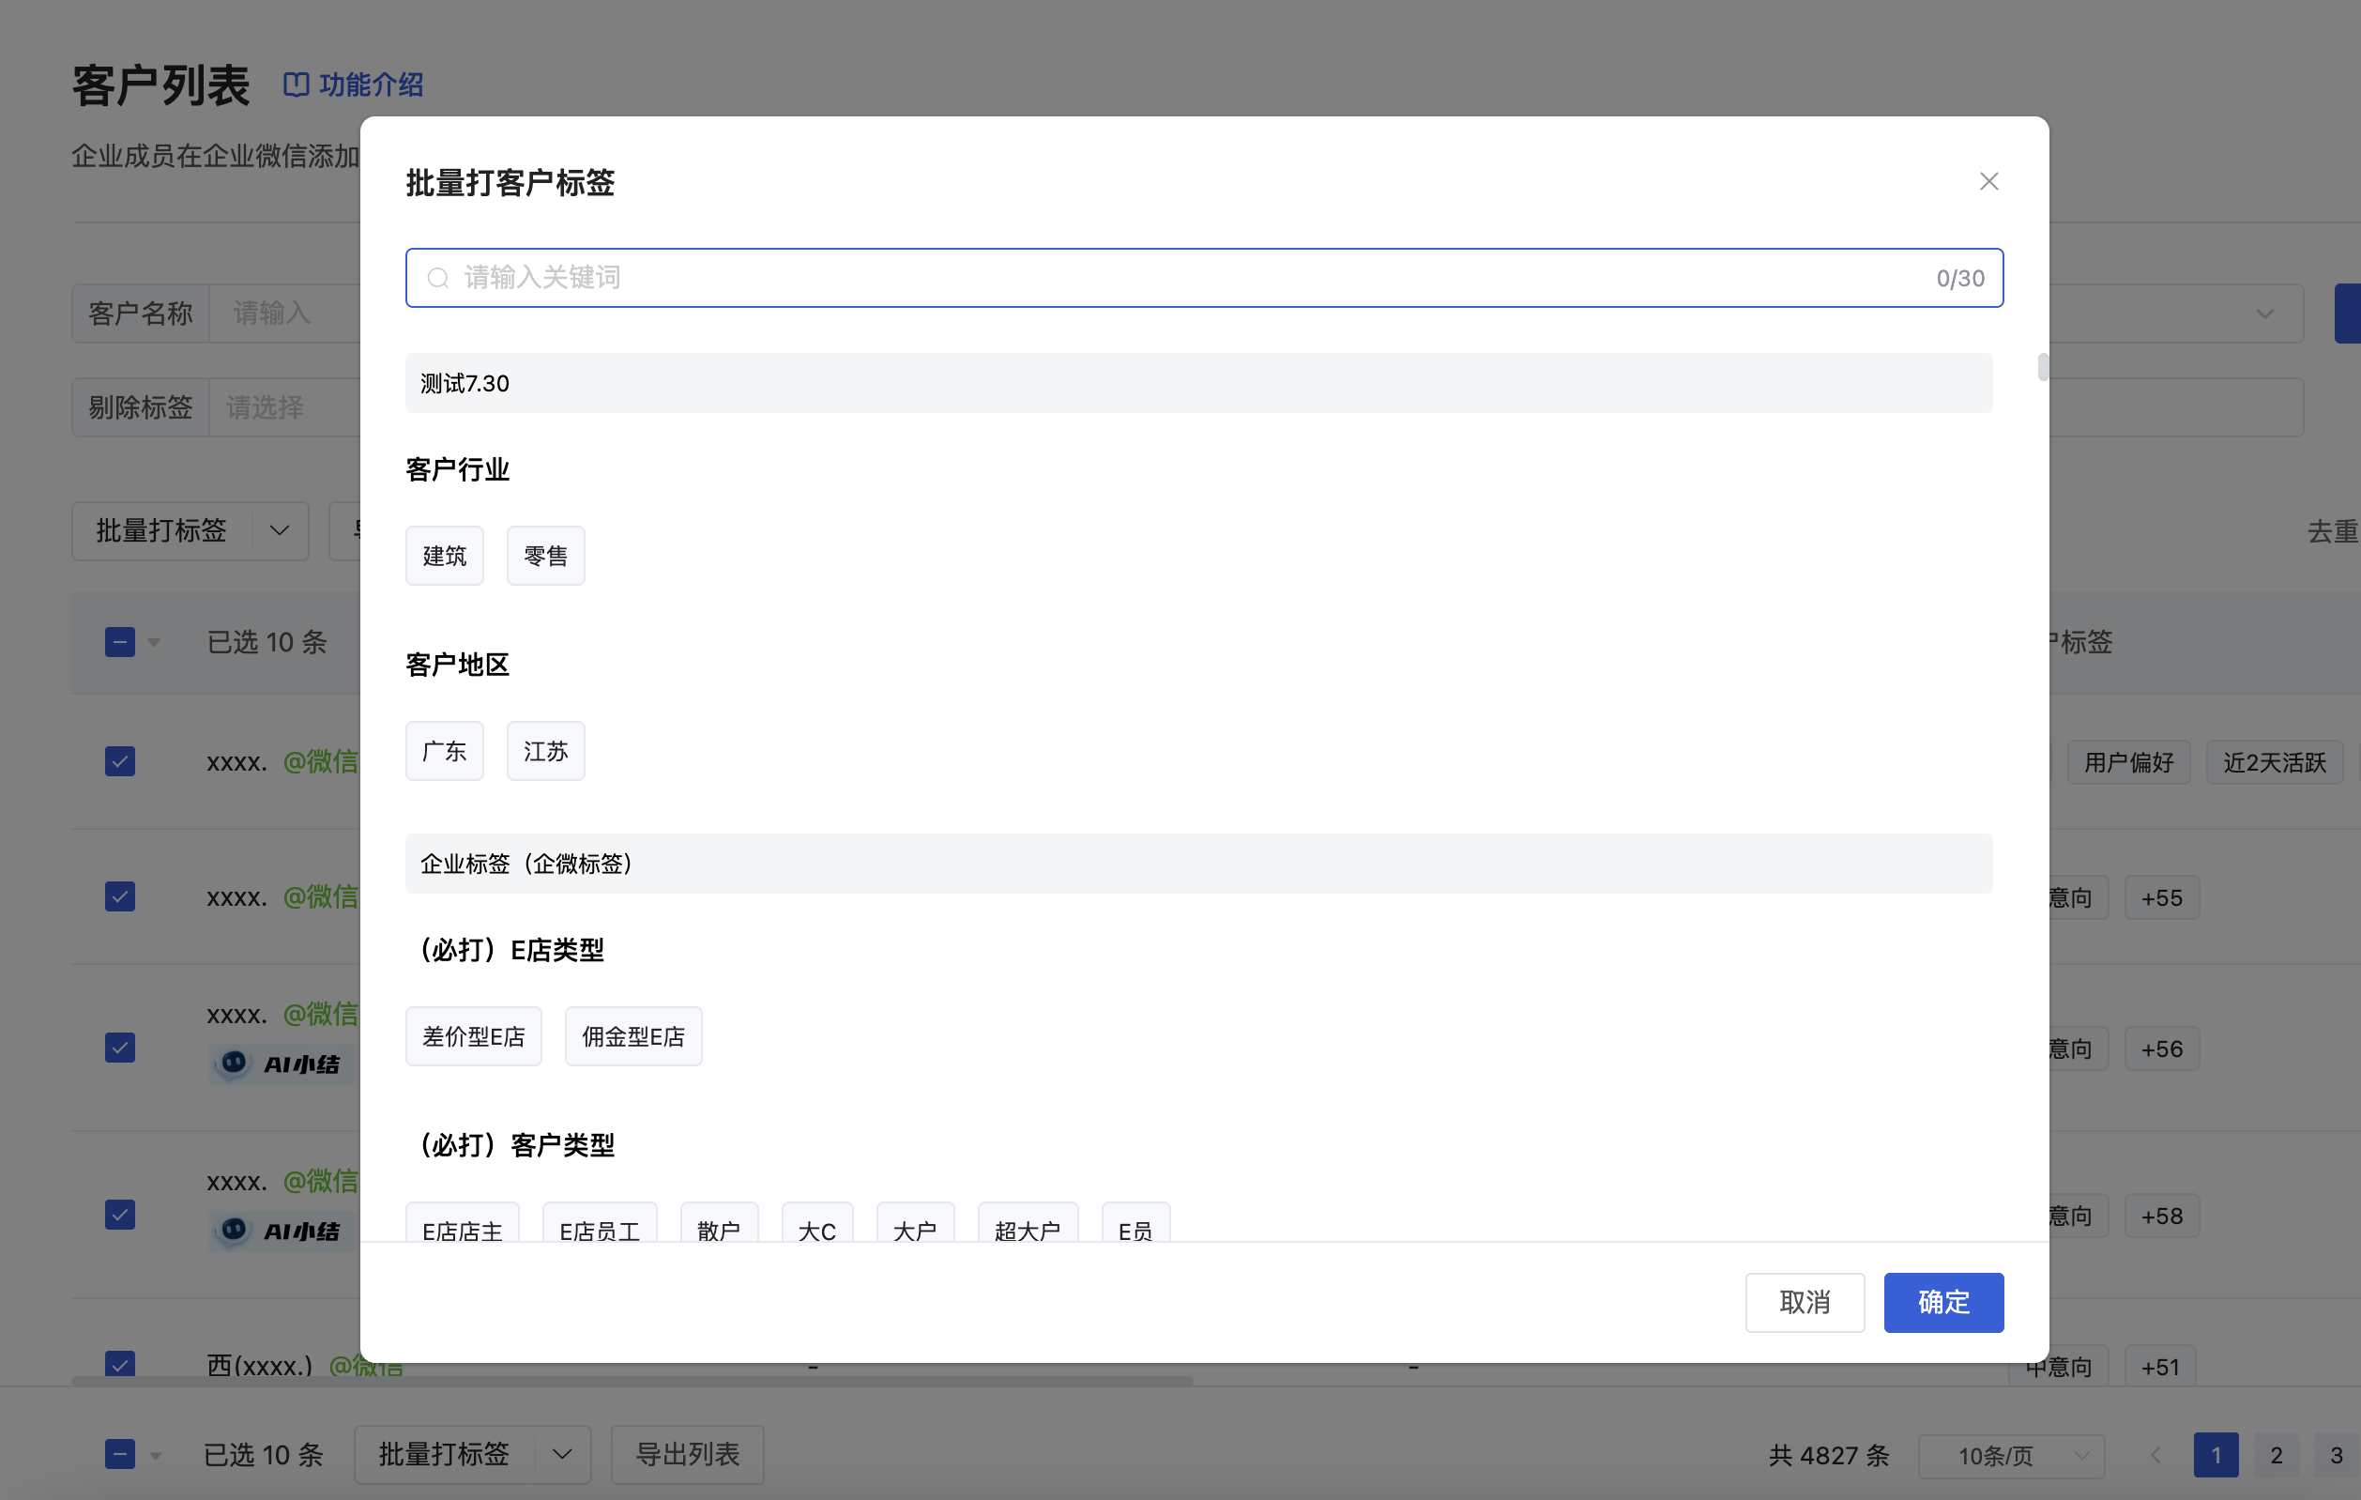Click the top 批量打标签 button
The width and height of the screenshot is (2361, 1500).
coord(161,530)
